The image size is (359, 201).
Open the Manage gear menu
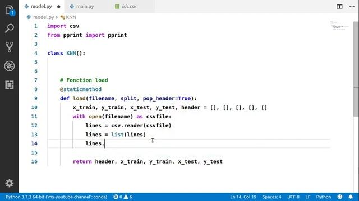click(10, 183)
